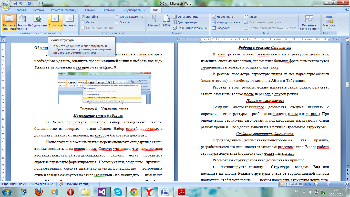
Task: Click the Next Page double-arrow button
Action: tap(348, 179)
